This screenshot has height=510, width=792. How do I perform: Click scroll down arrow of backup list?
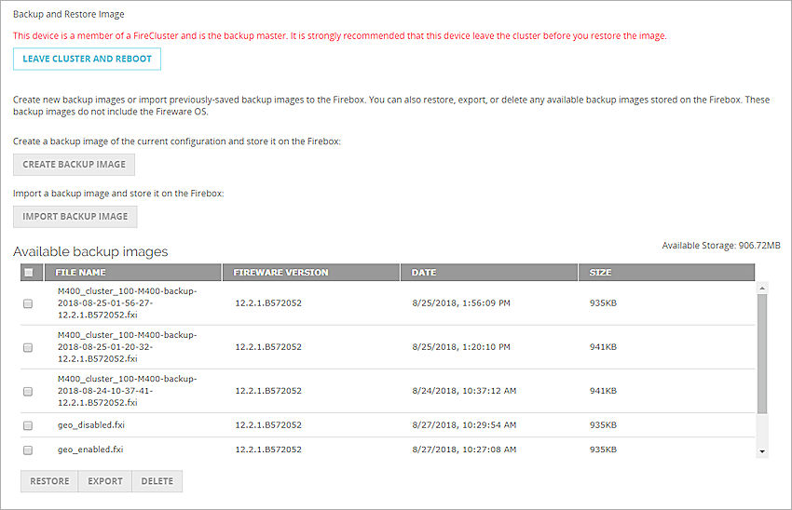tap(762, 451)
